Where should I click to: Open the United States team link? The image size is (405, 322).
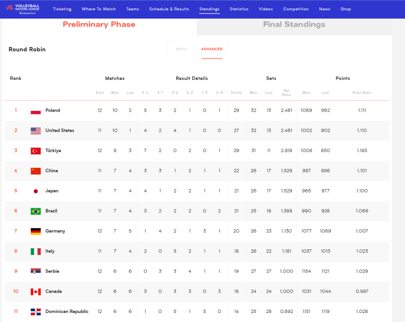60,131
